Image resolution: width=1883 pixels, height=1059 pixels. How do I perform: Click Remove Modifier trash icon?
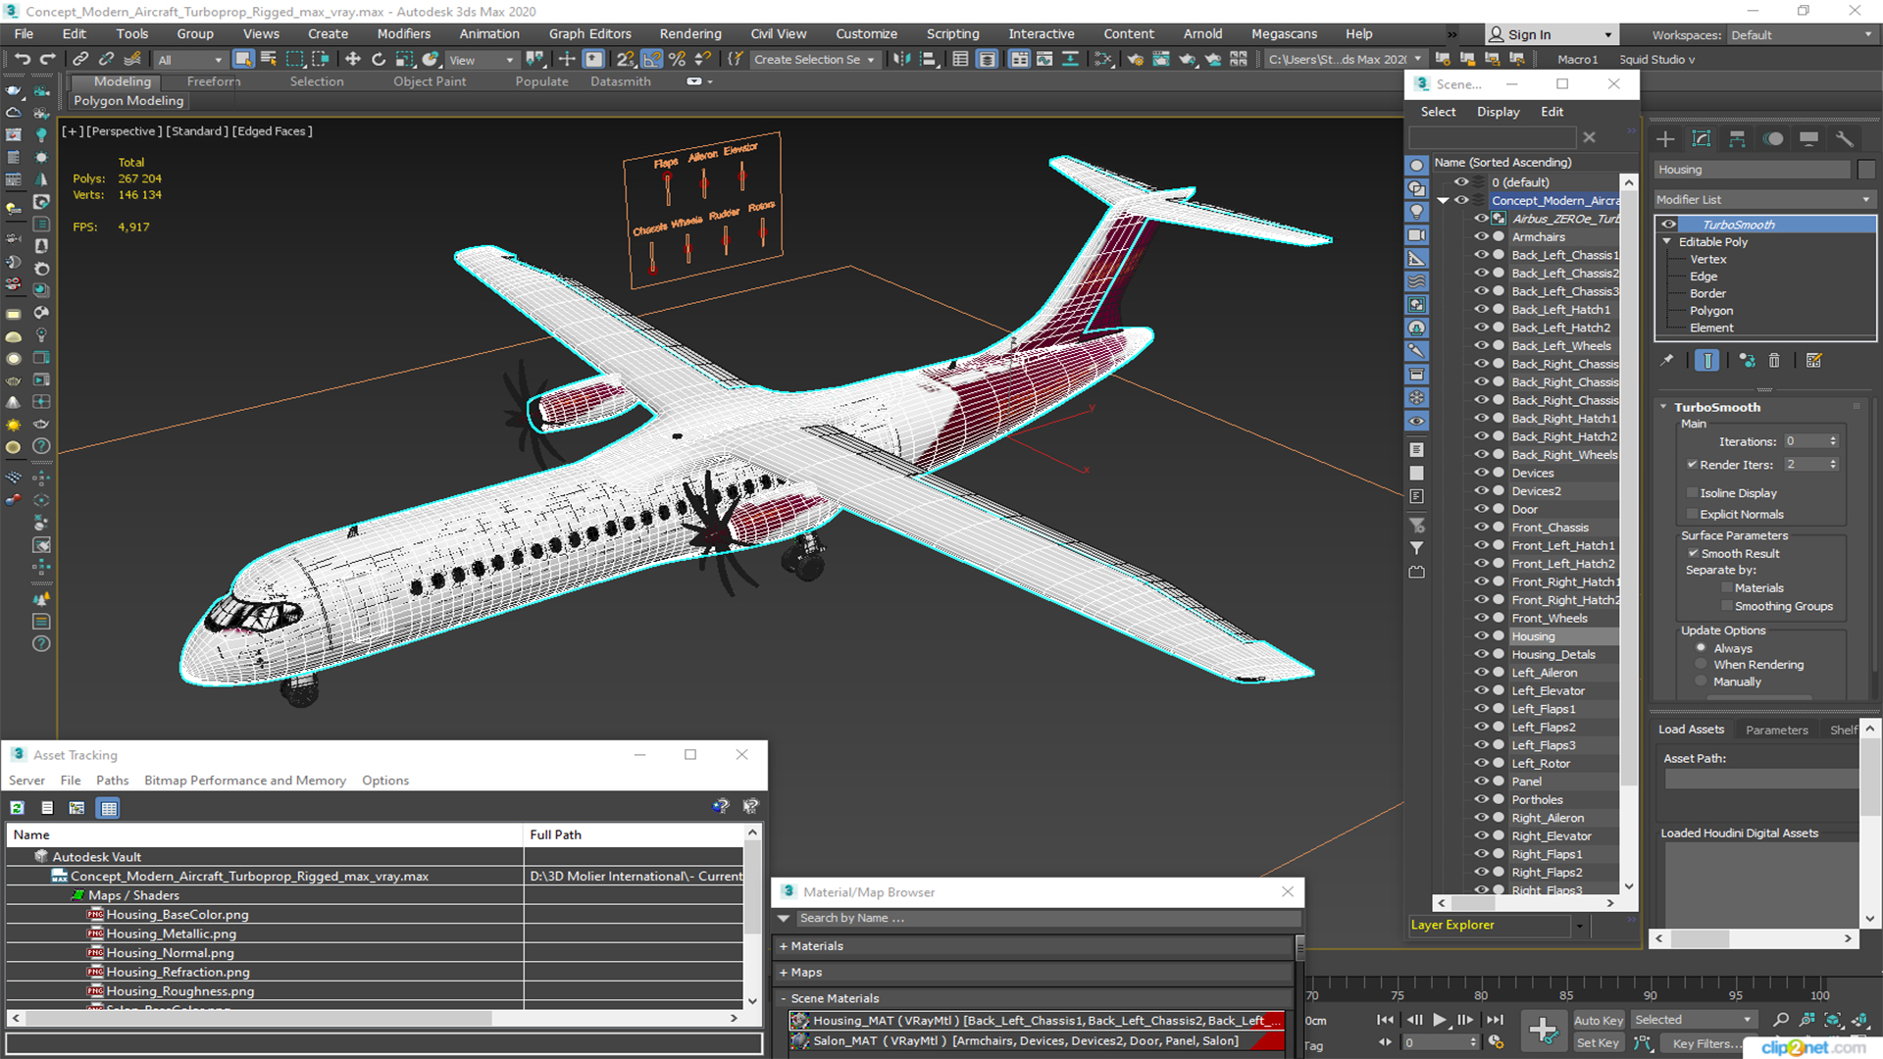[x=1774, y=361]
